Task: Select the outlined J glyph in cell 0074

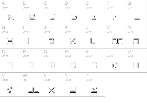Action: 51,41
